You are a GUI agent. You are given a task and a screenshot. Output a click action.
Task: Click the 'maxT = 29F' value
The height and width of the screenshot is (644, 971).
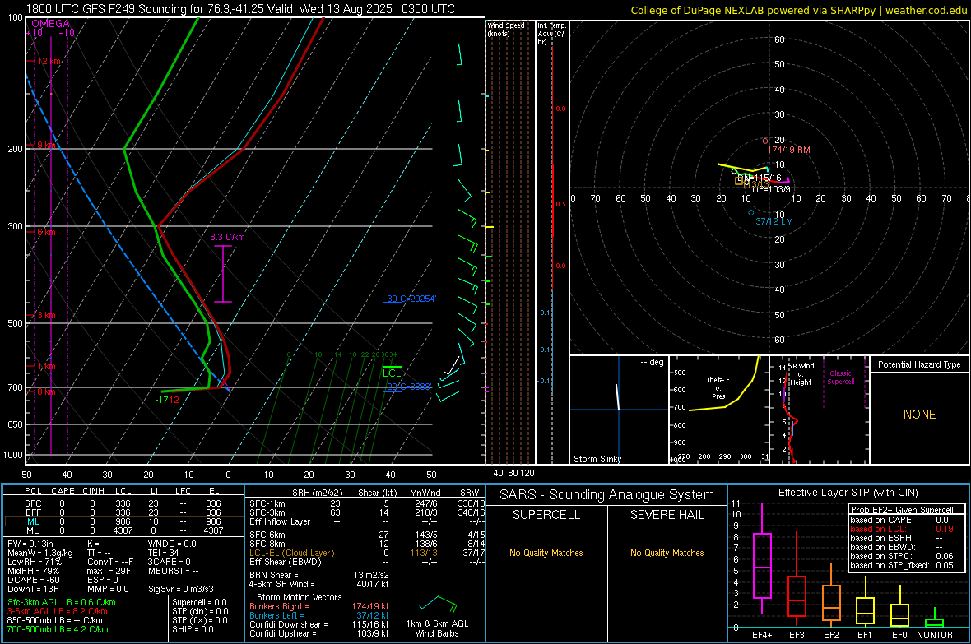109,571
